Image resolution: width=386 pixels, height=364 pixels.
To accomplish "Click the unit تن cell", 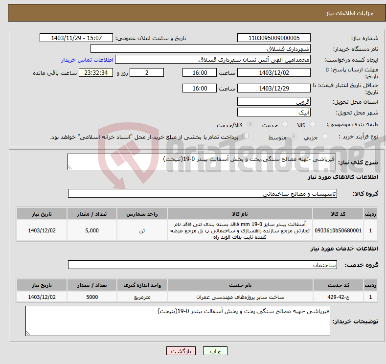I will click(142, 230).
